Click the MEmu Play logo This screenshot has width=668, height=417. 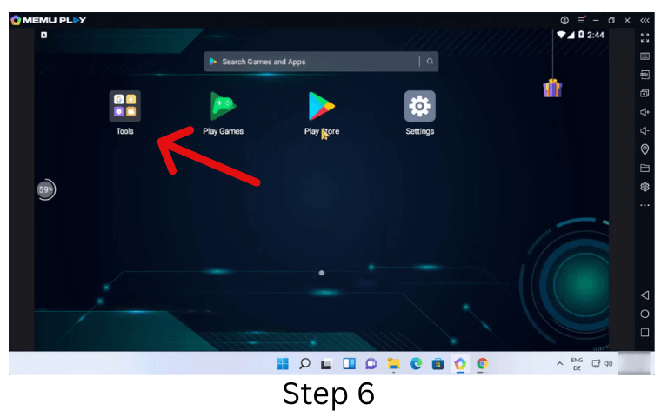tap(49, 20)
